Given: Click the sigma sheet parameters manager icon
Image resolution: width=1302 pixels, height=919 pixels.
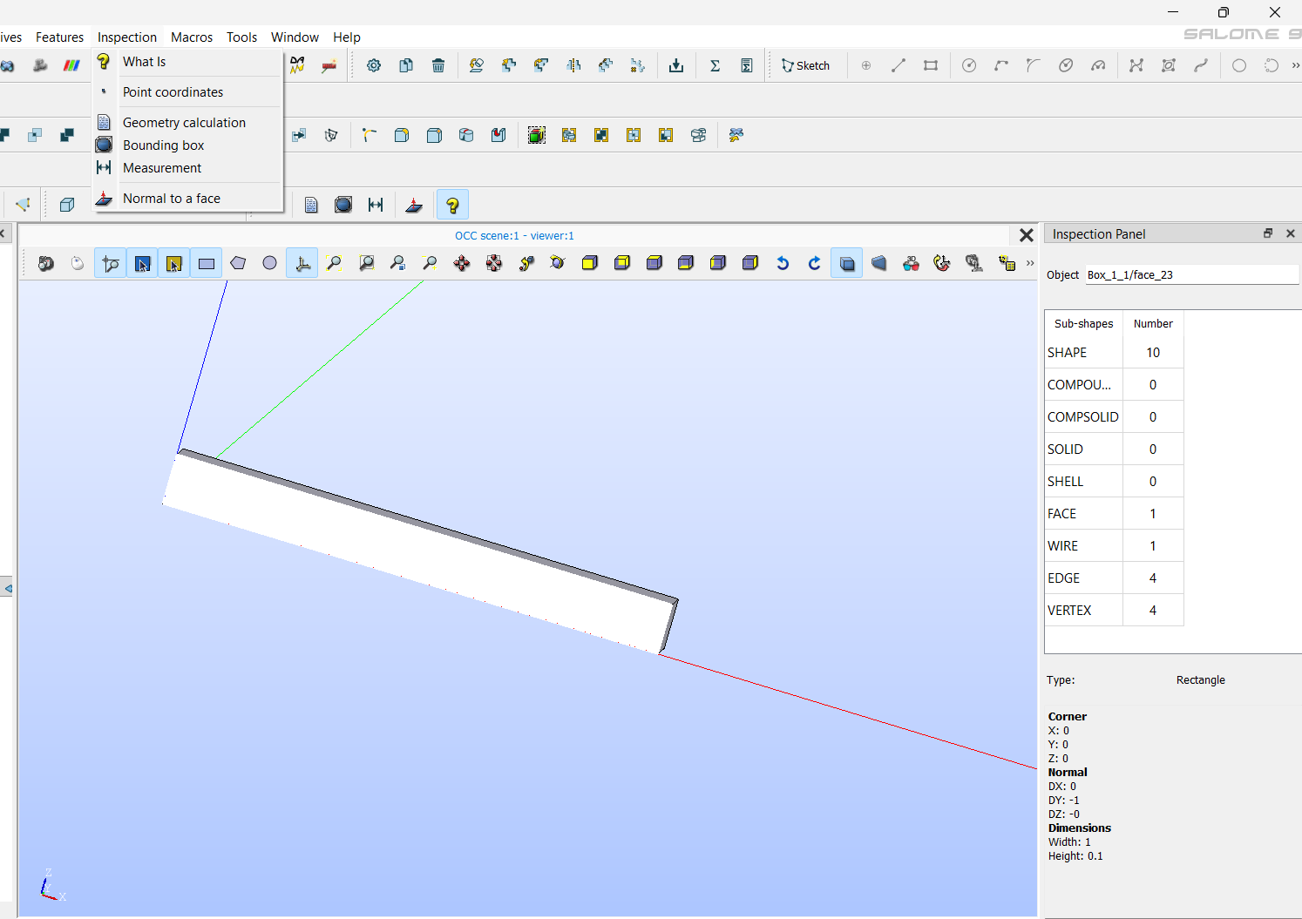Looking at the screenshot, I should point(747,65).
